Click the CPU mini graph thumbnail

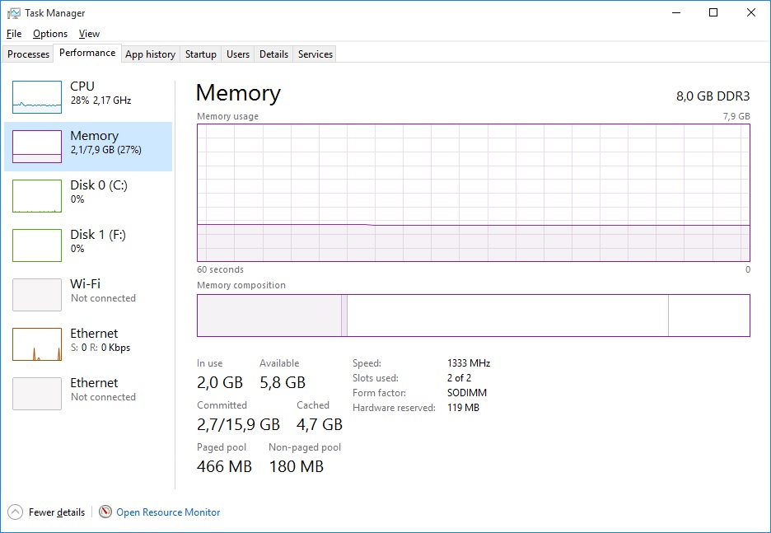(x=37, y=97)
